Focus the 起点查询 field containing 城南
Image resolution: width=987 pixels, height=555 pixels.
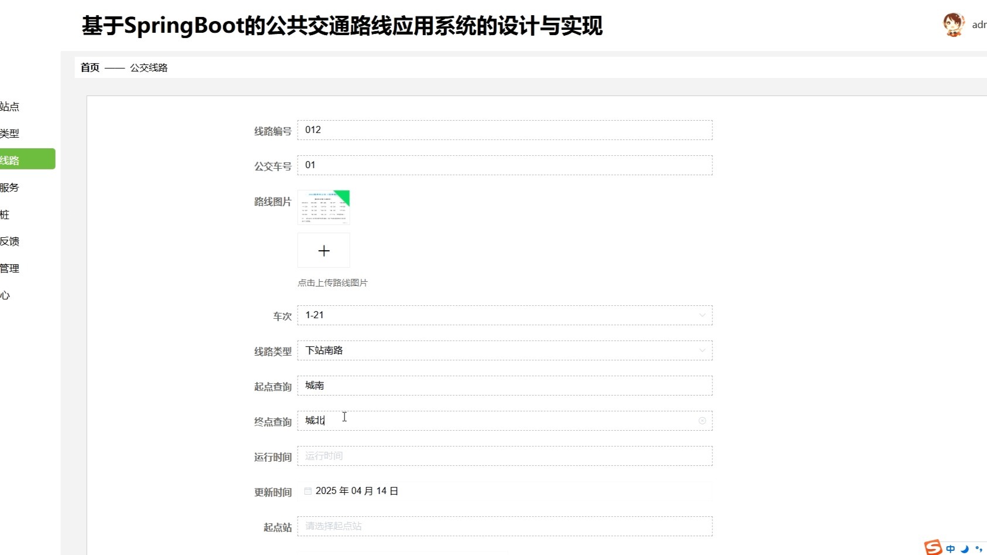coord(505,386)
